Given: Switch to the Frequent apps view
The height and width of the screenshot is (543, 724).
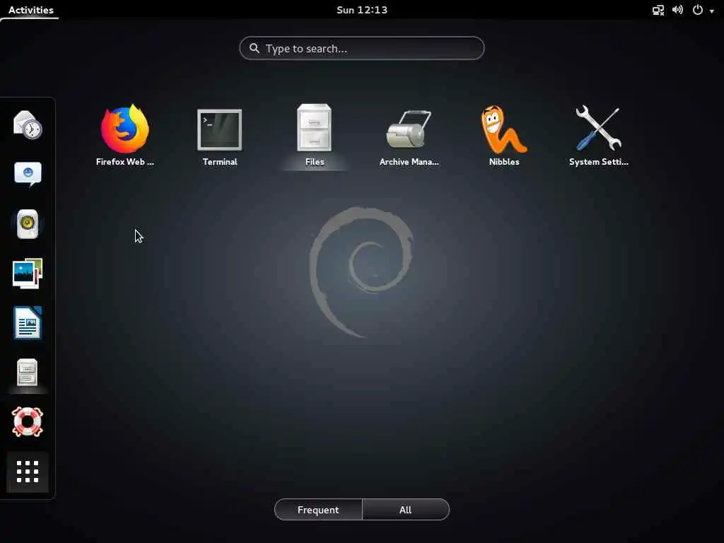Looking at the screenshot, I should pos(318,509).
